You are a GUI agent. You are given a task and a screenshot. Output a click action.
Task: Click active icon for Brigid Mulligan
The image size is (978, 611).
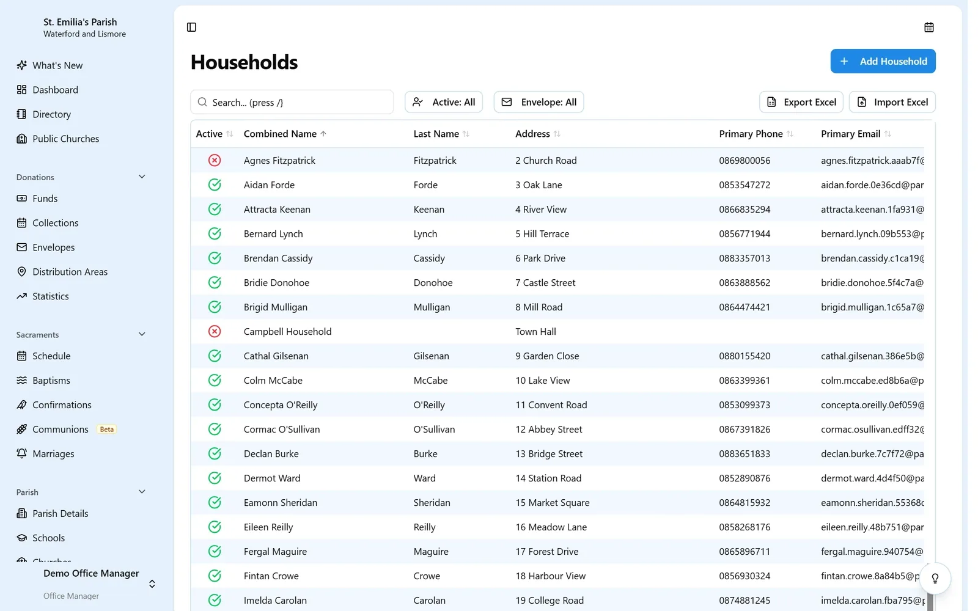(x=215, y=307)
